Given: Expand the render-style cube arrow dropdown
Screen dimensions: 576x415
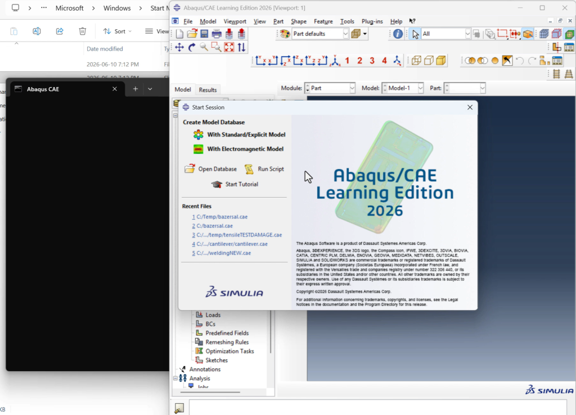Looking at the screenshot, I should coord(364,34).
